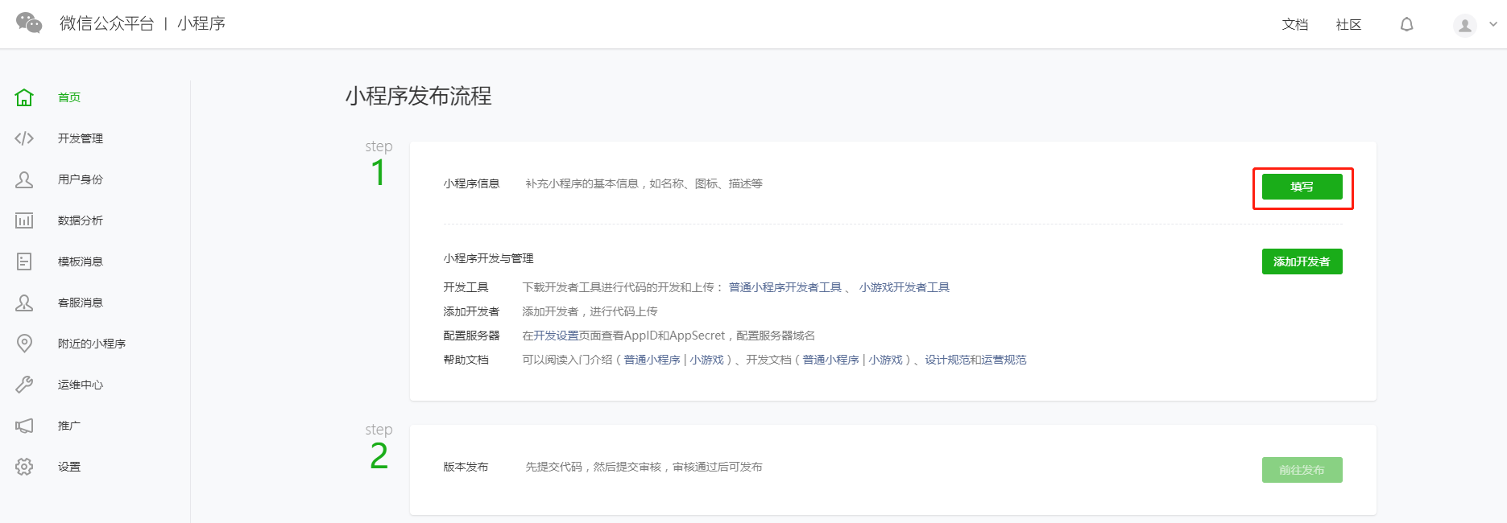Select 附近的小程序 menu item
The image size is (1507, 523).
tap(92, 344)
